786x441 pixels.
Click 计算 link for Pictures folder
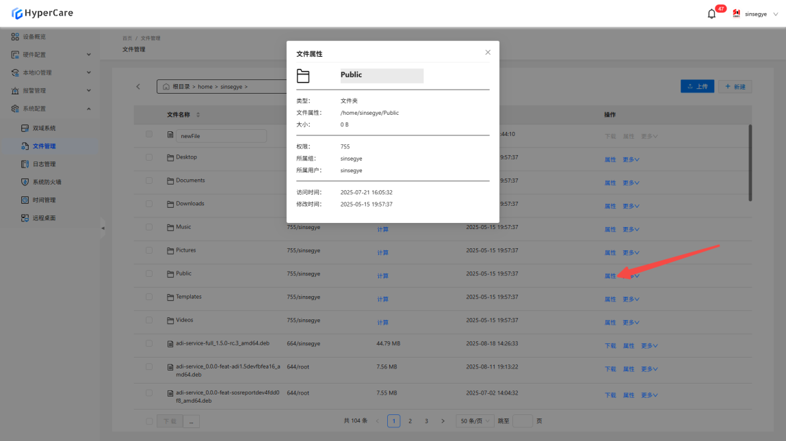pos(382,253)
